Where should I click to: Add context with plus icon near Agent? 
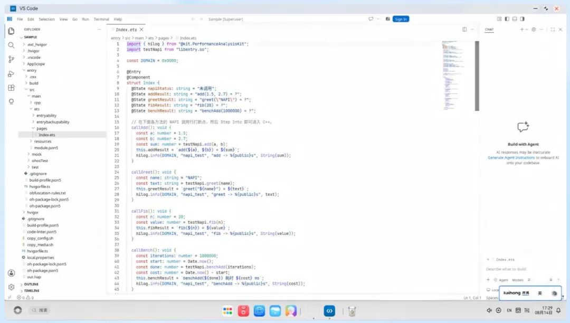click(488, 280)
